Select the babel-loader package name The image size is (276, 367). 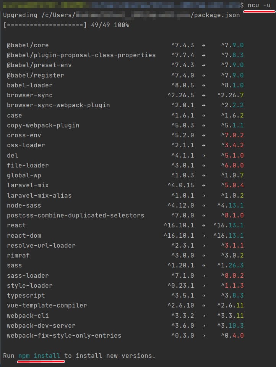tap(29, 85)
